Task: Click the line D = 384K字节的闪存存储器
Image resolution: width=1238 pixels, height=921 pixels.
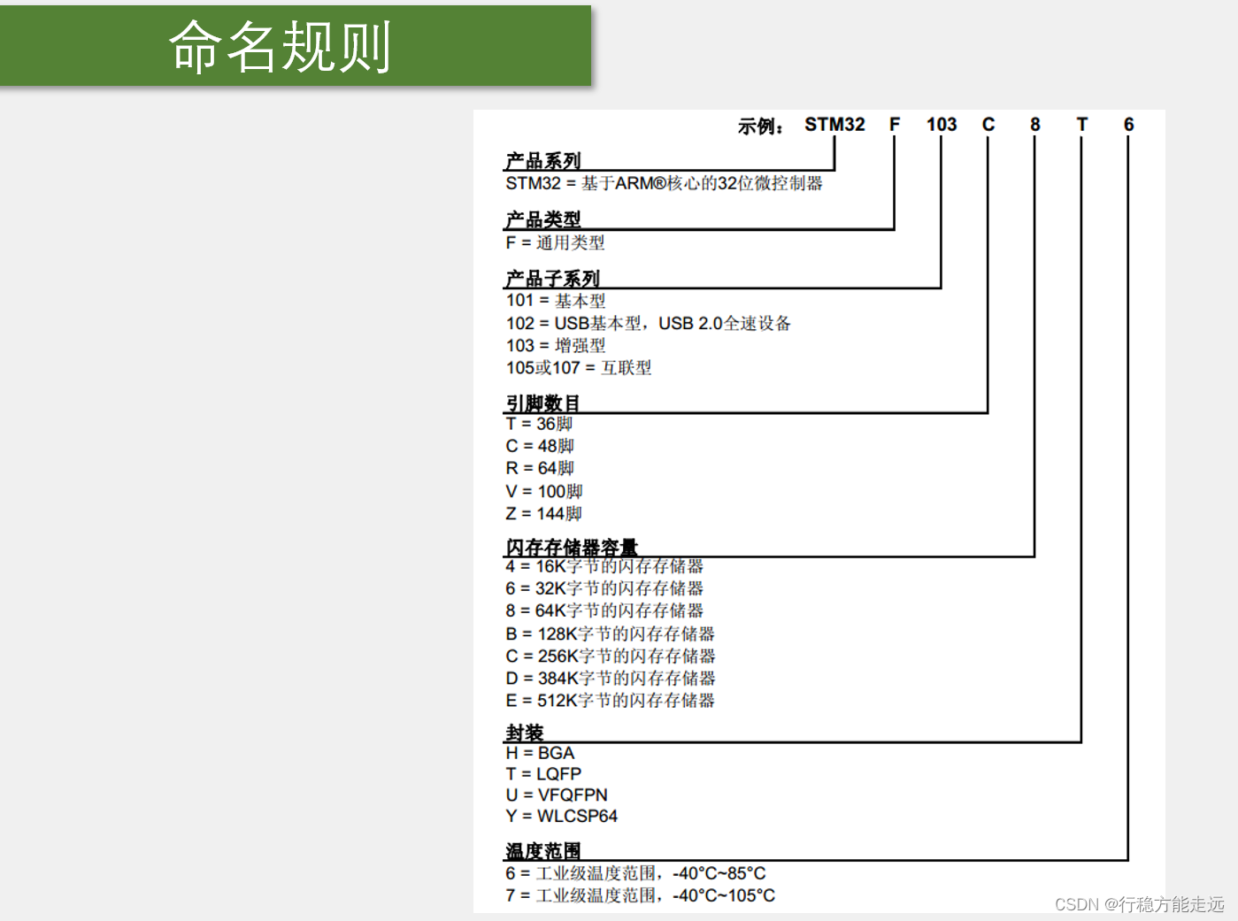Action: click(611, 678)
